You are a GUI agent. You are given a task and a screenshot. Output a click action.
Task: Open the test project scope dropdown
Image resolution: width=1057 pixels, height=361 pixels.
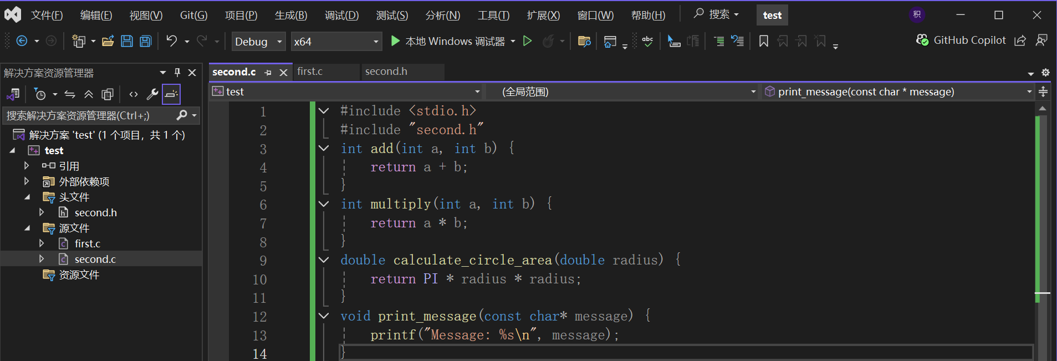pyautogui.click(x=346, y=91)
